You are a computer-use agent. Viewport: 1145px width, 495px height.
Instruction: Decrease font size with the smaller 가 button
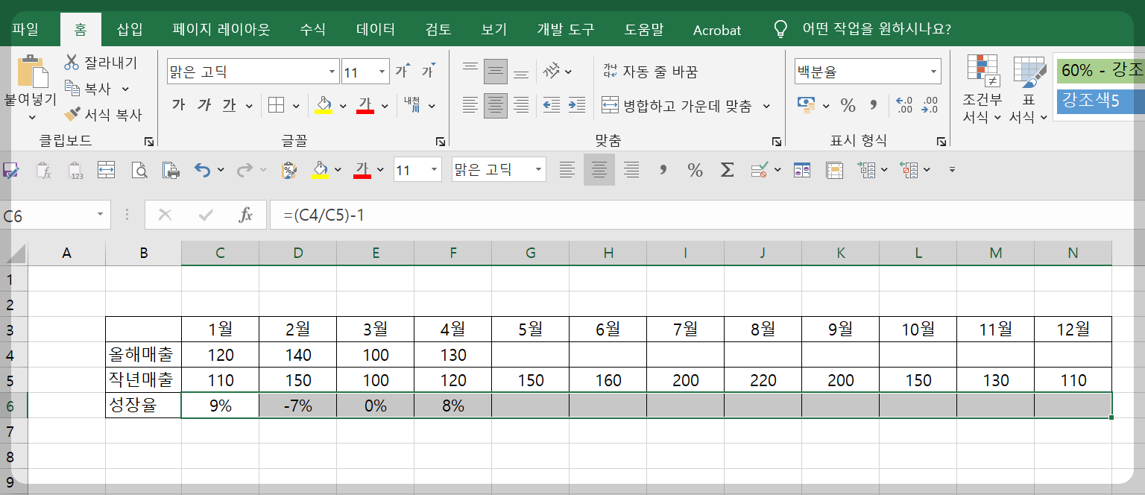pos(429,72)
